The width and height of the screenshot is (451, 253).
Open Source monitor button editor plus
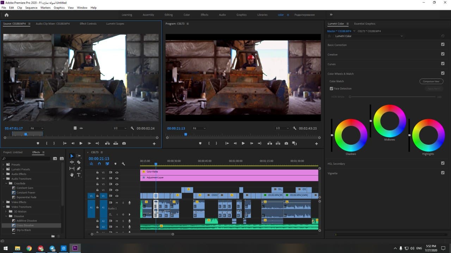(x=154, y=144)
